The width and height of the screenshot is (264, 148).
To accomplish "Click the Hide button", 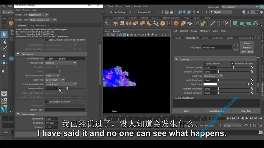I will pos(250,52).
